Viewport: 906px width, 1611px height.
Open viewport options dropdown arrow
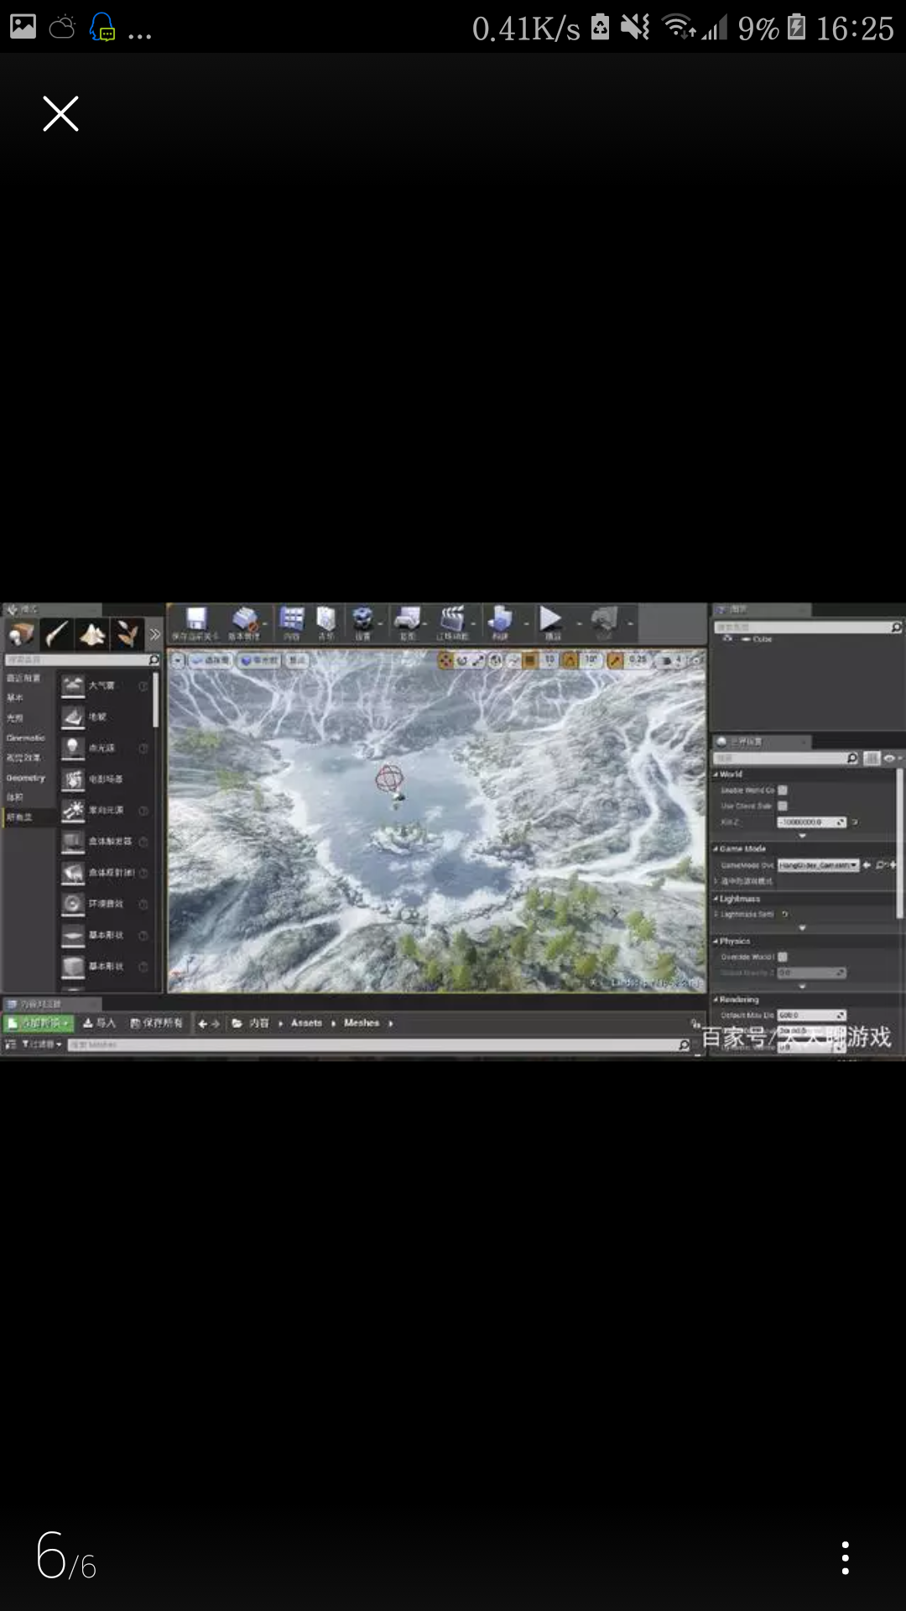coord(178,661)
